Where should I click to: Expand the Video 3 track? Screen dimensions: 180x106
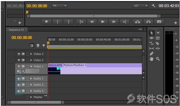tap(31, 54)
